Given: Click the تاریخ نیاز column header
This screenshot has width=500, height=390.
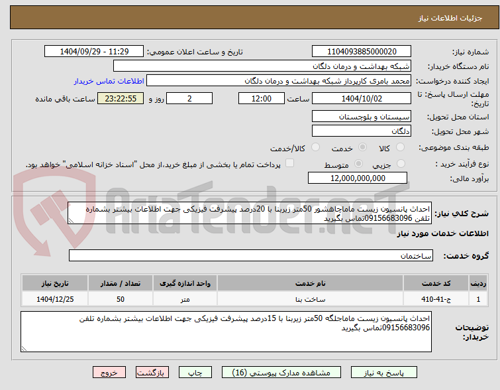Looking at the screenshot, I should click(55, 283).
